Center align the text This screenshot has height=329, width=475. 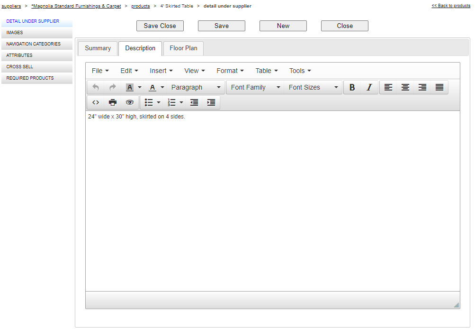click(405, 87)
